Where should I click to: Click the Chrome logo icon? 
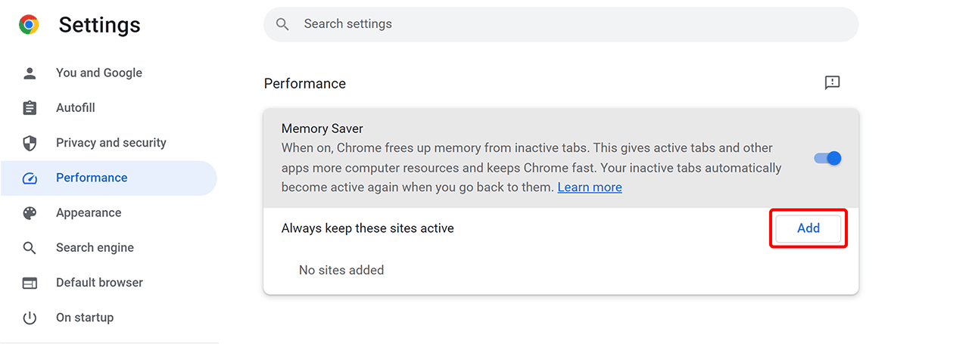pyautogui.click(x=30, y=25)
